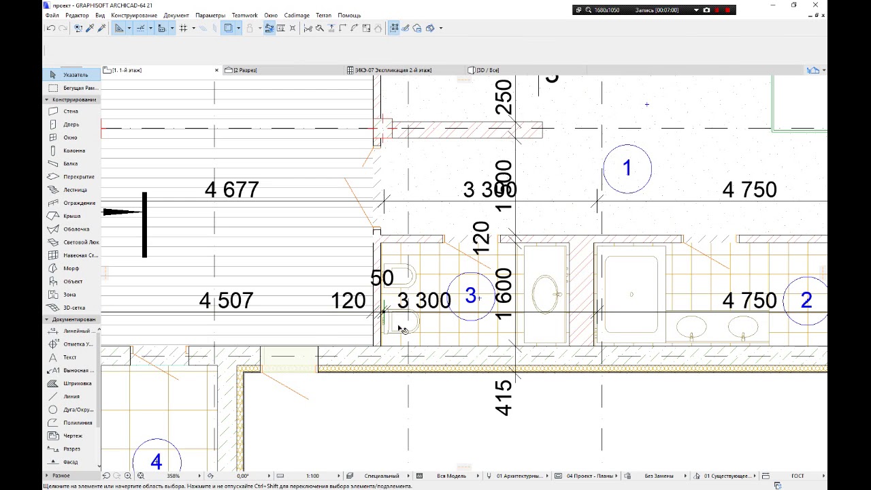Select the Фасад (elevation) tool
This screenshot has width=871, height=490.
71,462
